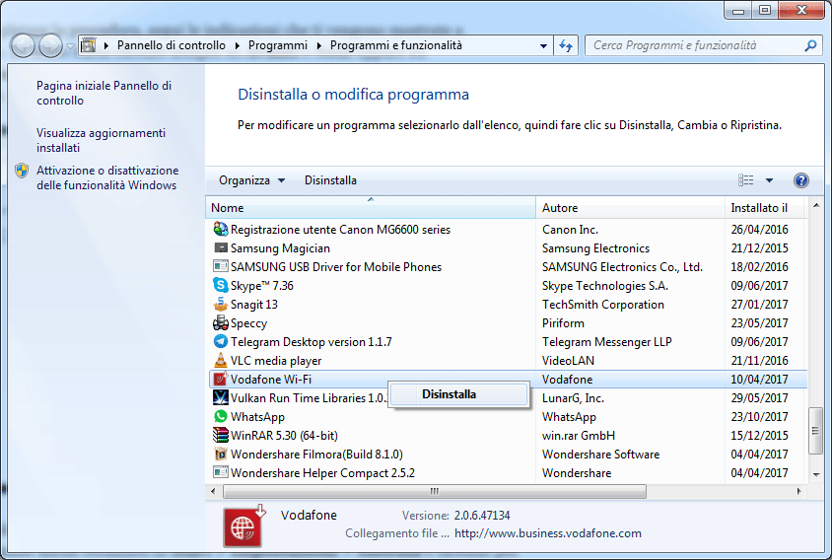
Task: Click the horizontal scrollbar left arrow
Action: click(213, 492)
